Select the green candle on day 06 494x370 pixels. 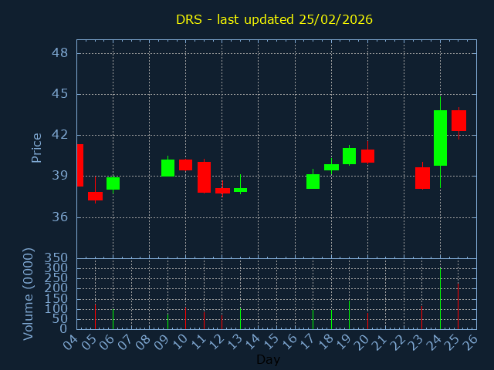pyautogui.click(x=113, y=183)
